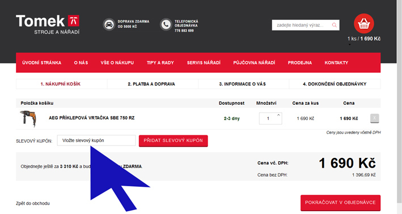This screenshot has height=214, width=402.
Task: Open Prodejna menu item
Action: click(300, 63)
